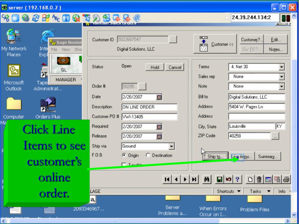The image size is (299, 224).
Task: Click the binoculars find icon
Action: point(207,179)
